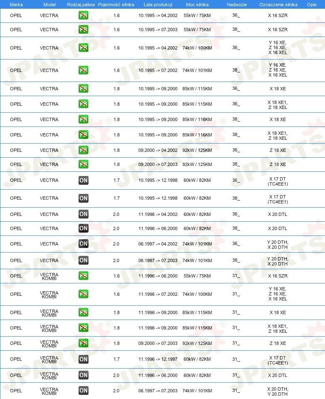Image resolution: width=325 pixels, height=399 pixels.
Task: Click petrol icon in Vectra Kombi Z 18 XE row
Action: tap(84, 343)
